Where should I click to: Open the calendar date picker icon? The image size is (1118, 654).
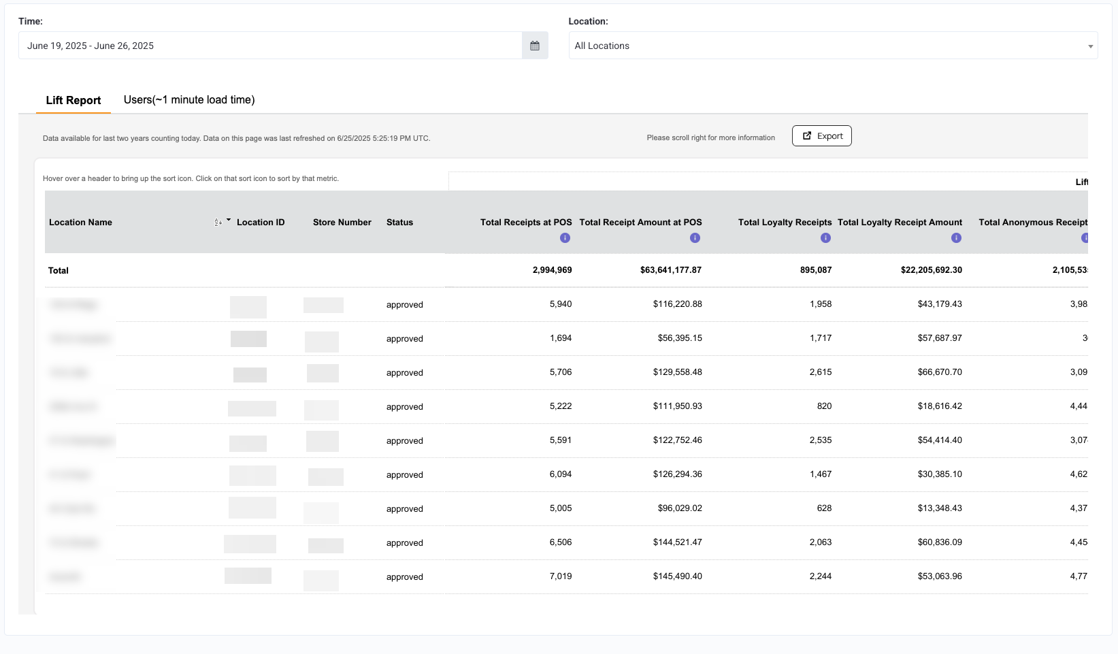tap(535, 46)
